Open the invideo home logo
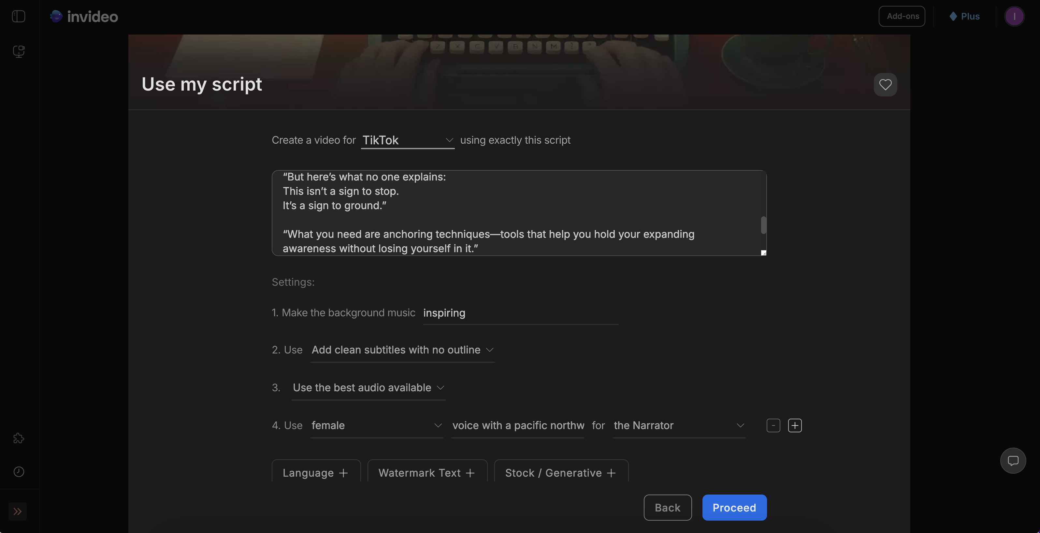Image resolution: width=1040 pixels, height=533 pixels. (x=84, y=16)
